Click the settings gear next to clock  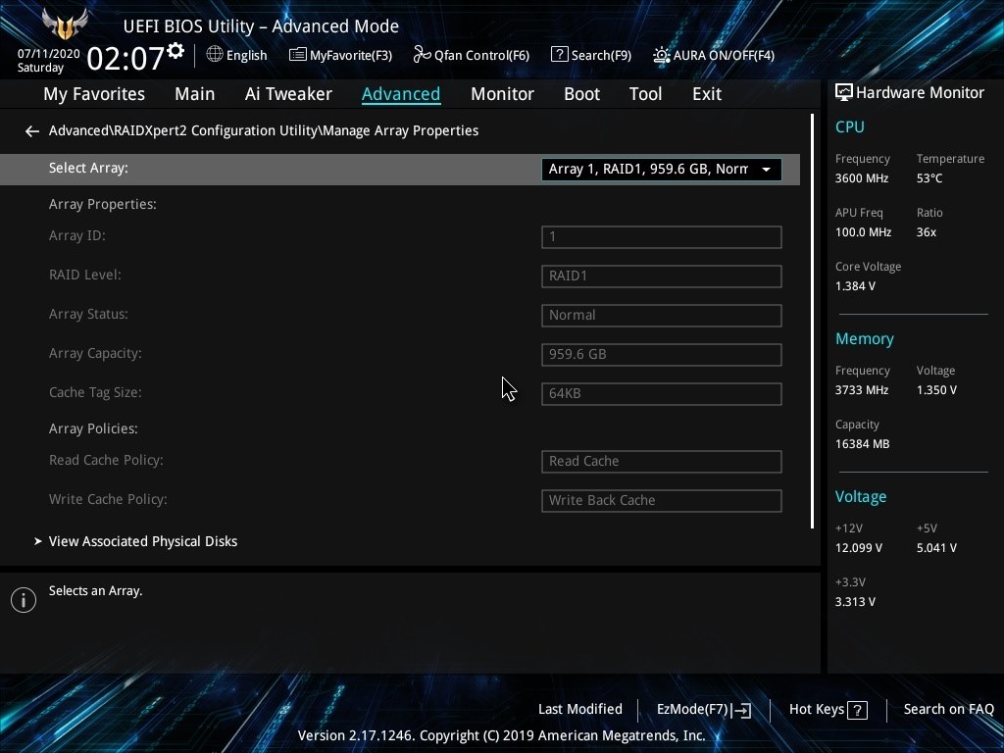tap(176, 51)
